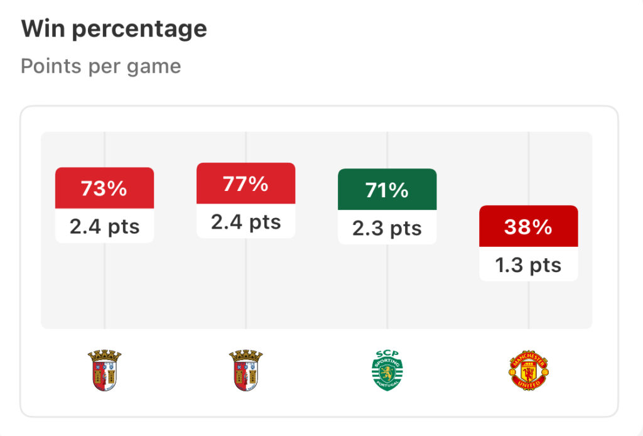Click the green 71% win badge
This screenshot has width=643, height=436.
click(387, 189)
